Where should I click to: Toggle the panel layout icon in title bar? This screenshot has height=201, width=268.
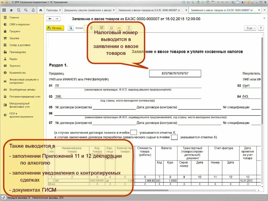(x=238, y=2)
